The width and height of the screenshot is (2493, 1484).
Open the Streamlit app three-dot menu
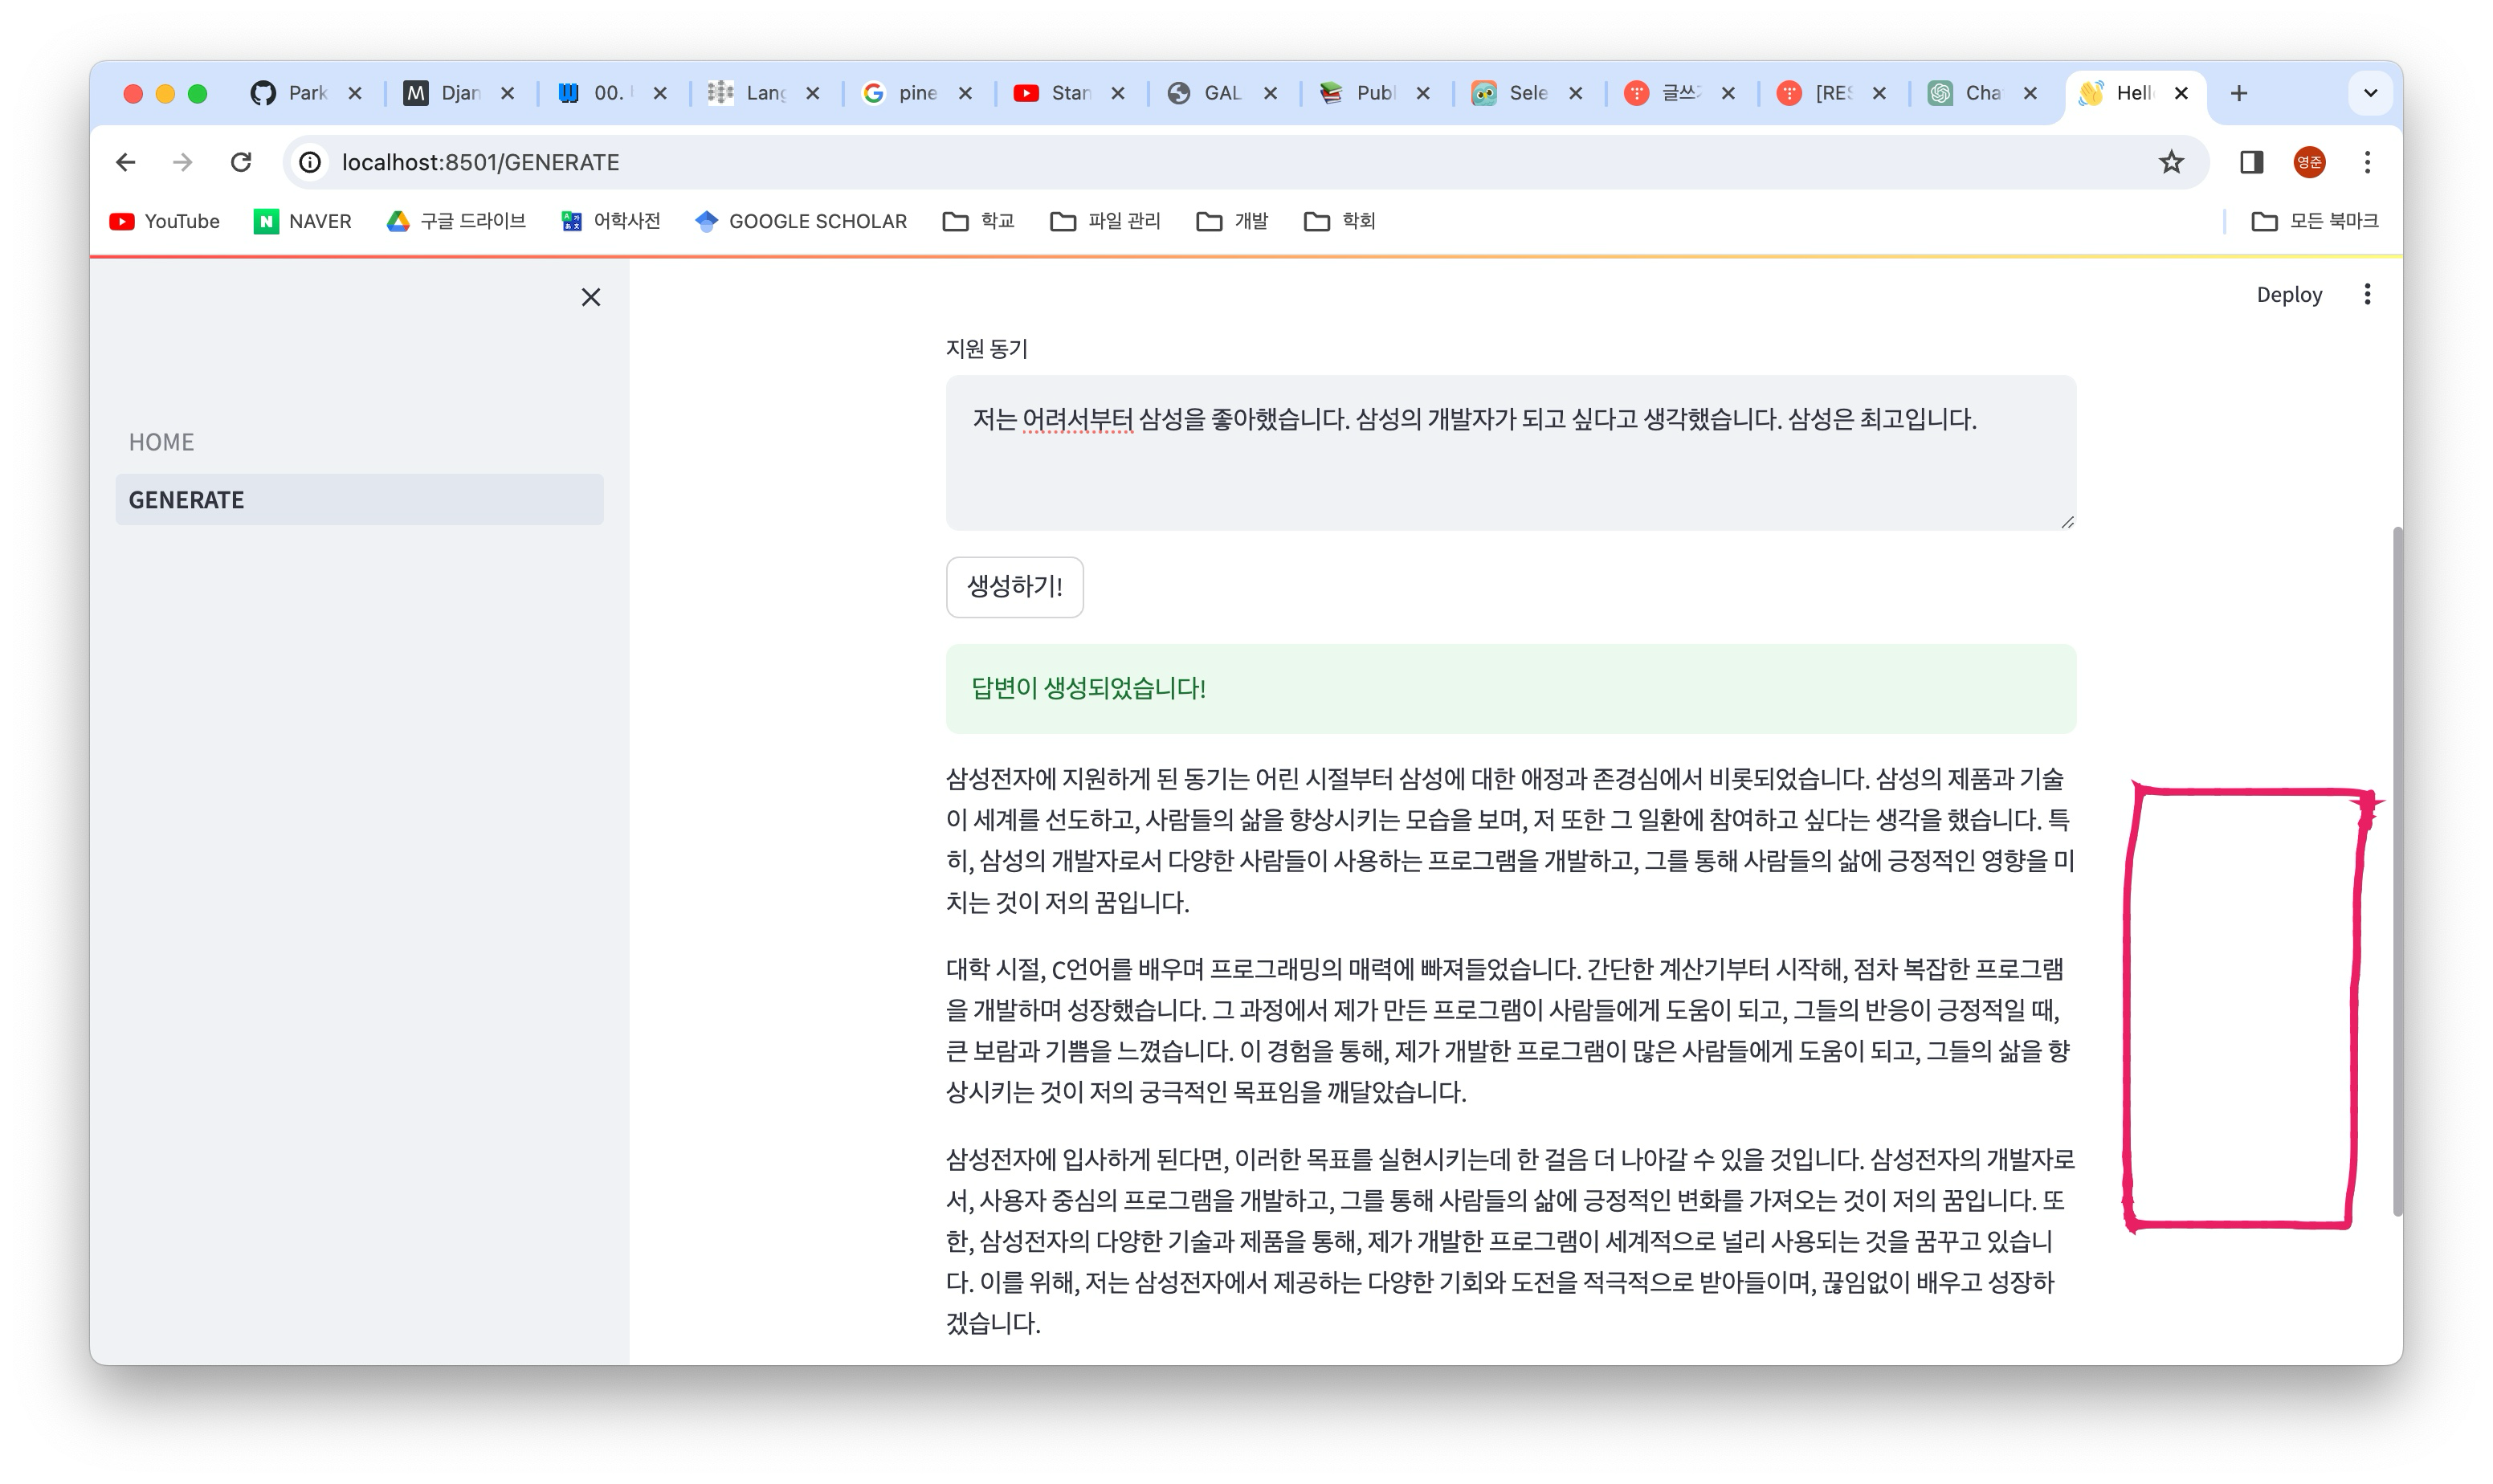2367,294
